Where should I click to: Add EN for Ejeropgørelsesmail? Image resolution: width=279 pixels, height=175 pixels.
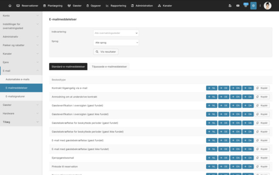click(x=236, y=158)
